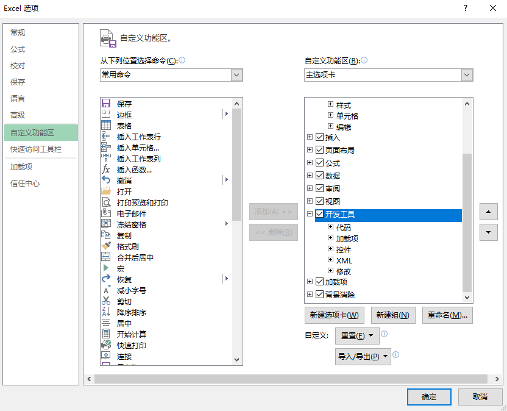The width and height of the screenshot is (507, 411).
Task: Click the 取消 button
Action: (480, 397)
